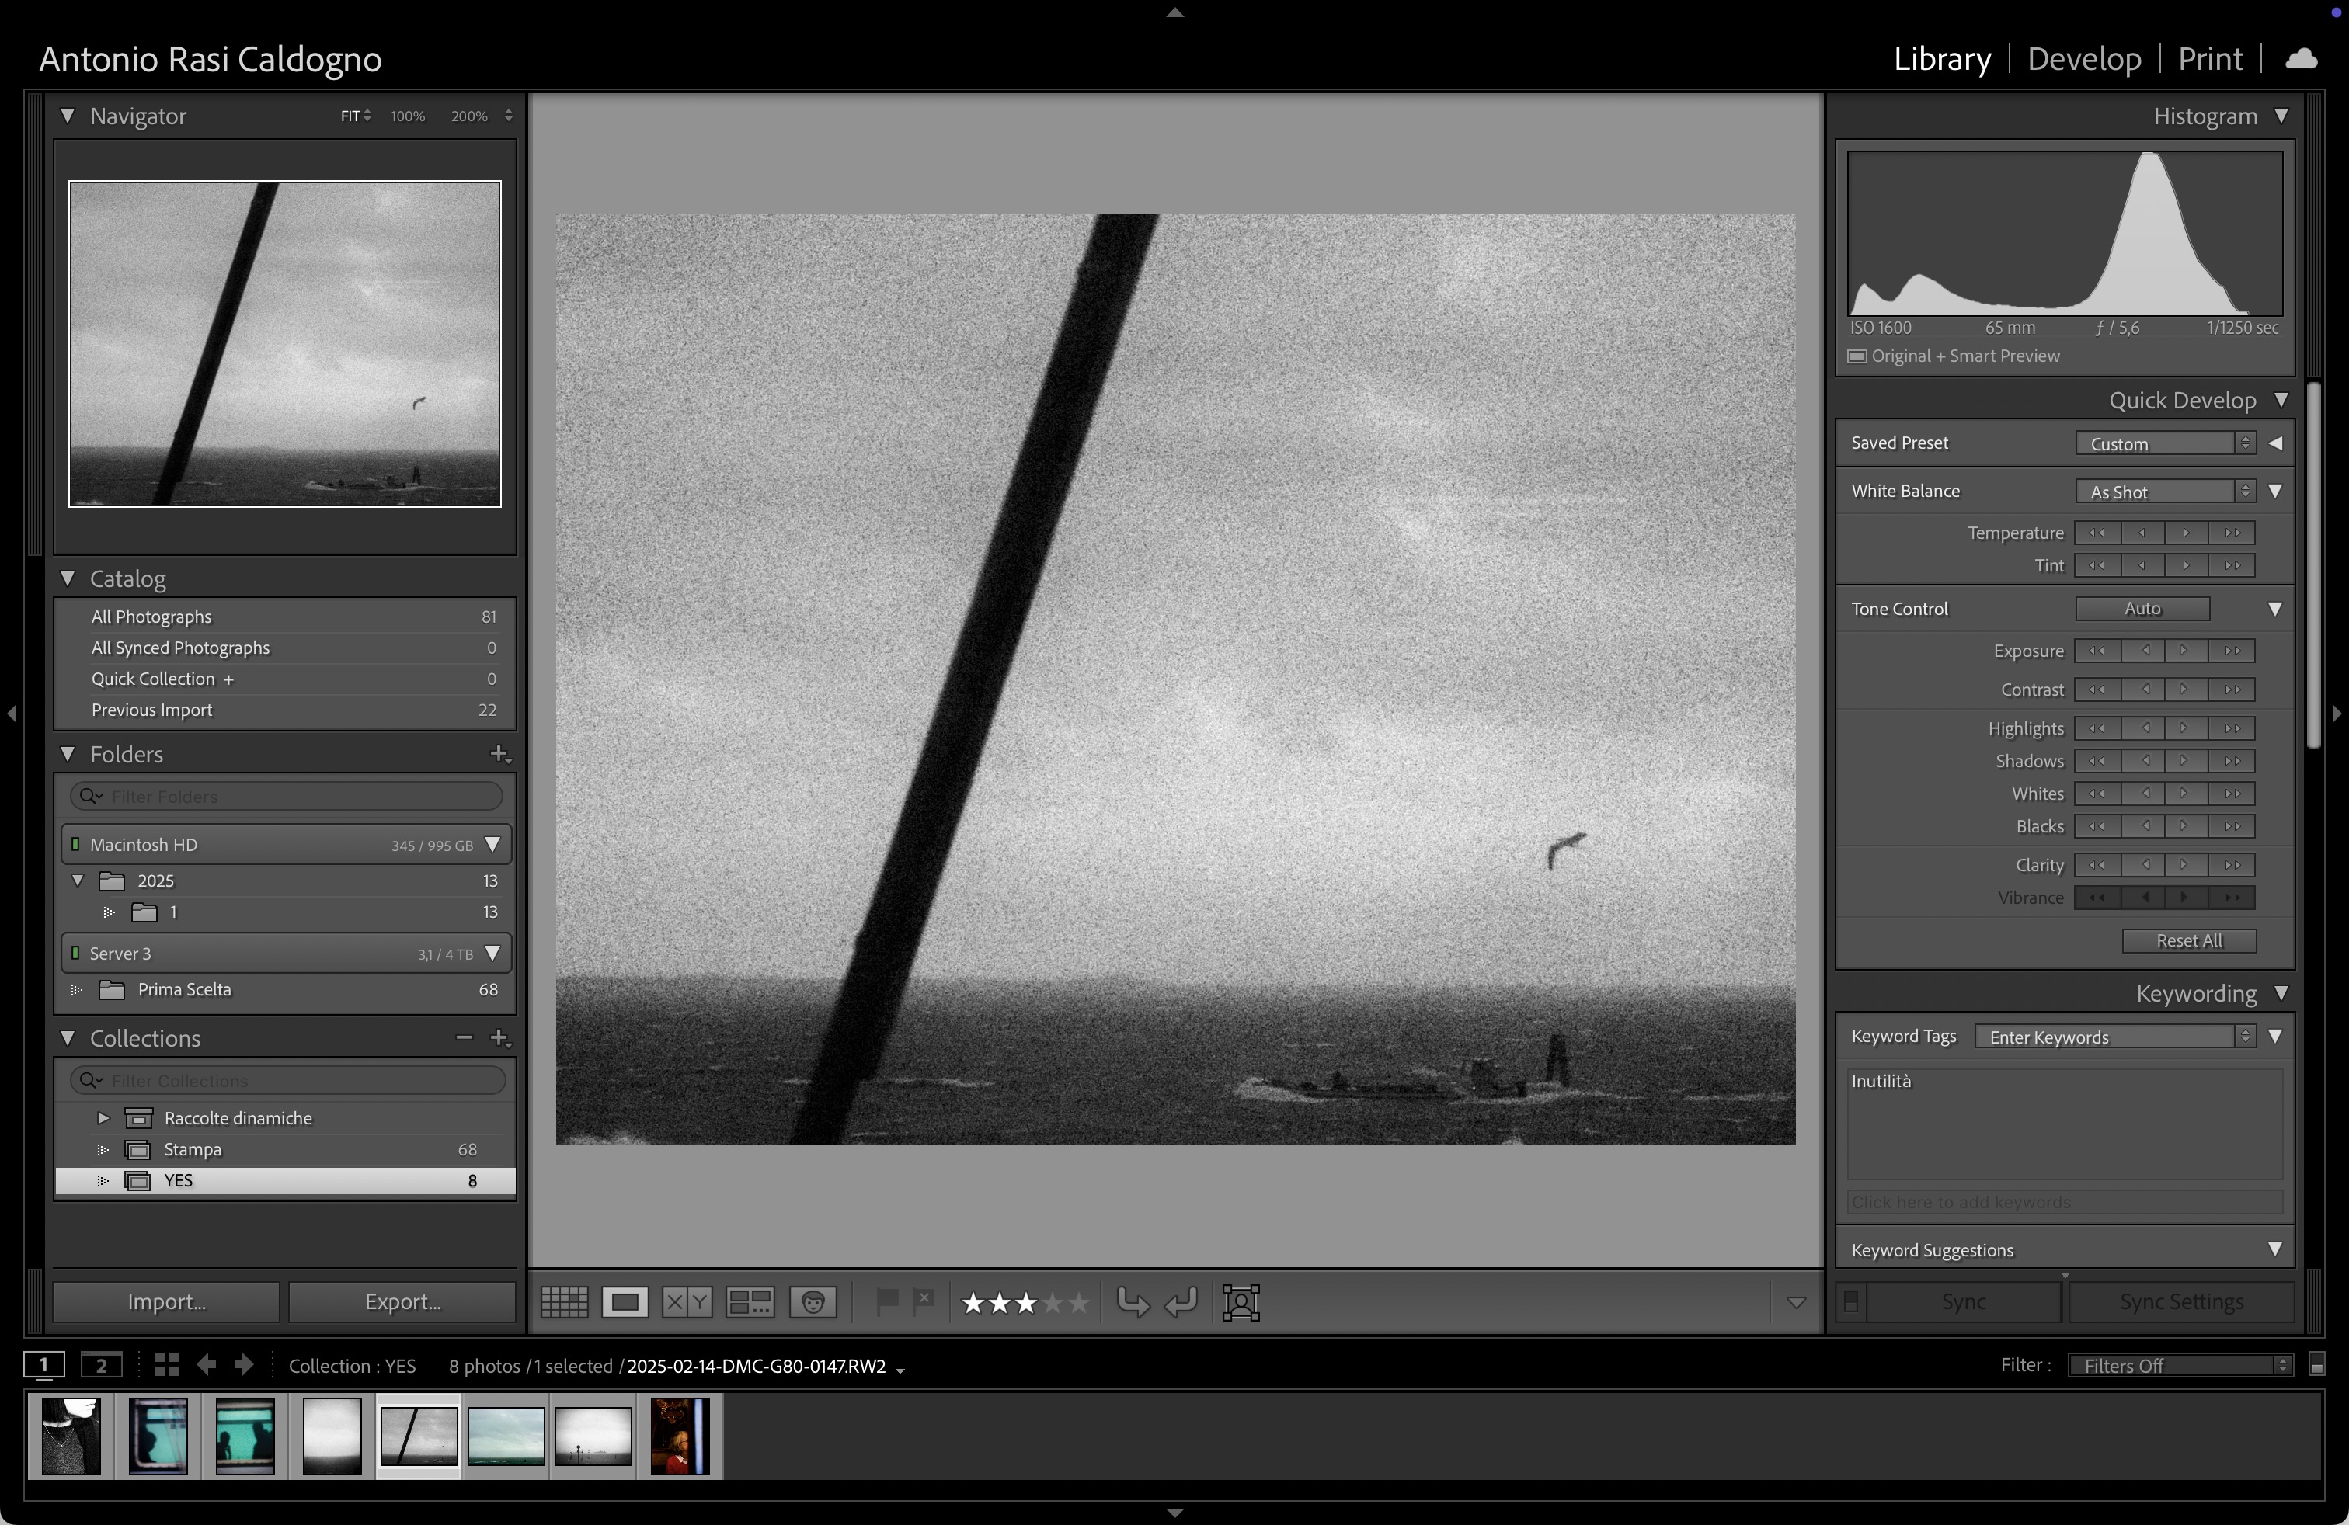Switch to Grid view in toolbar
This screenshot has width=2349, height=1525.
tap(564, 1302)
